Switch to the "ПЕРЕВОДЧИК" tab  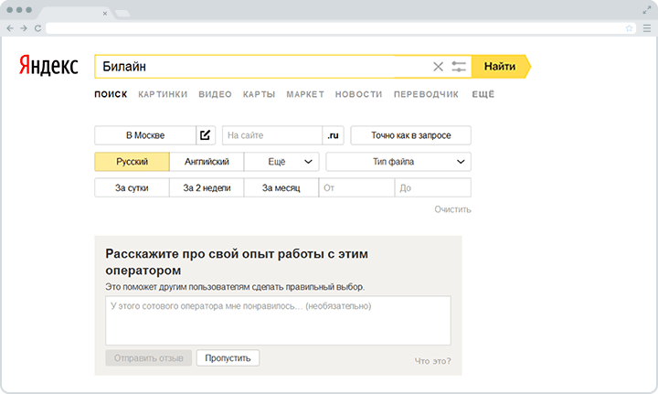click(427, 94)
